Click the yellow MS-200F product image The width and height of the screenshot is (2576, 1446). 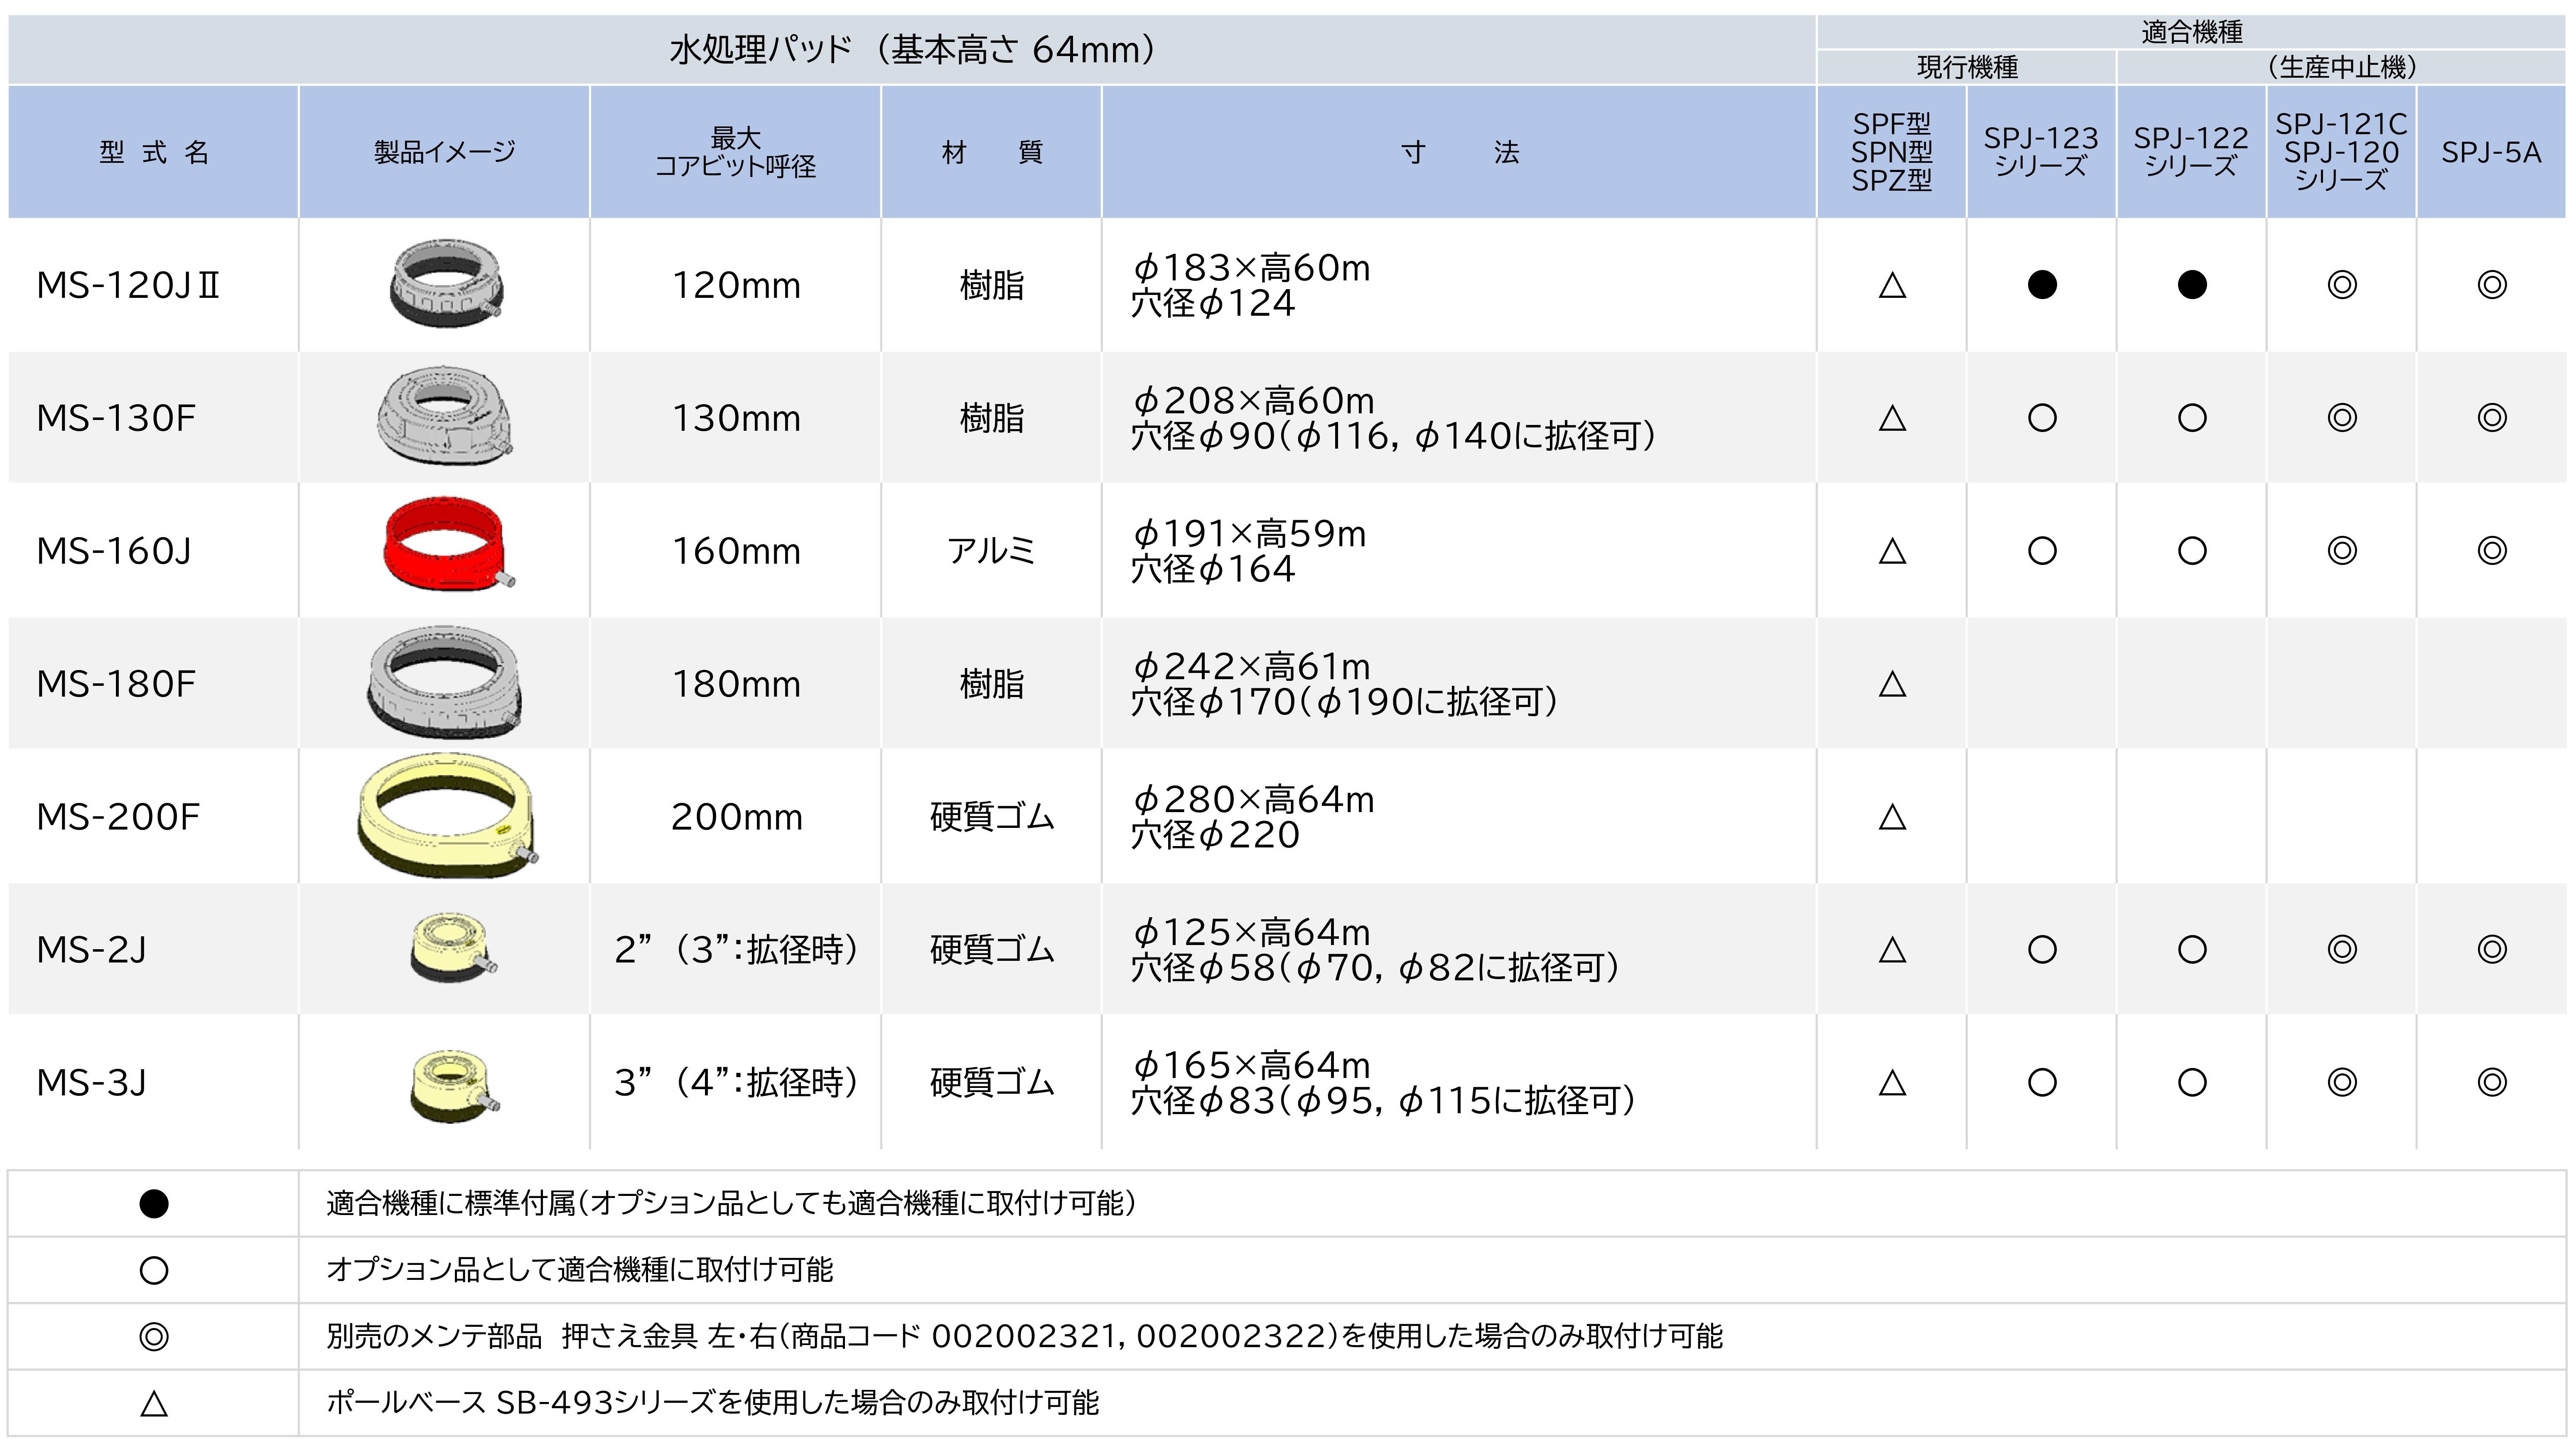click(447, 815)
